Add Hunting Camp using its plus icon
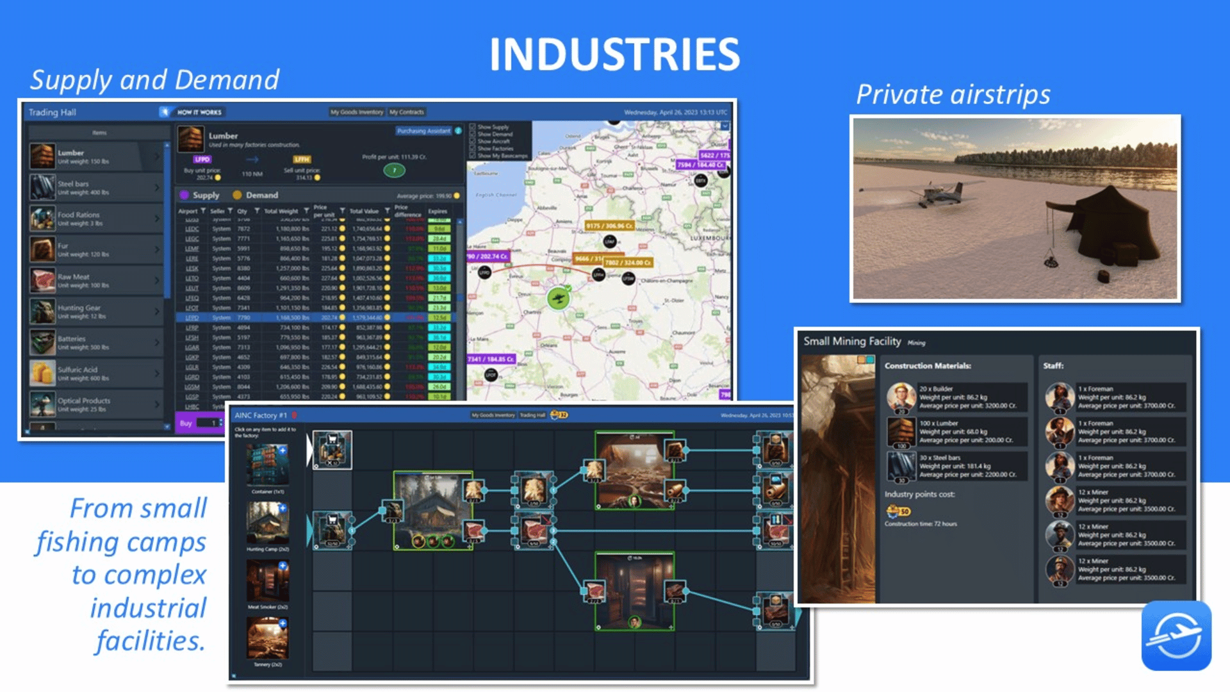 coord(283,508)
